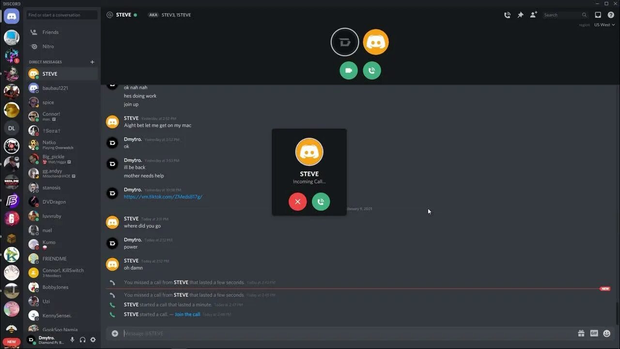Open the gg.andyy conversation
This screenshot has height=349, width=620.
(62, 173)
